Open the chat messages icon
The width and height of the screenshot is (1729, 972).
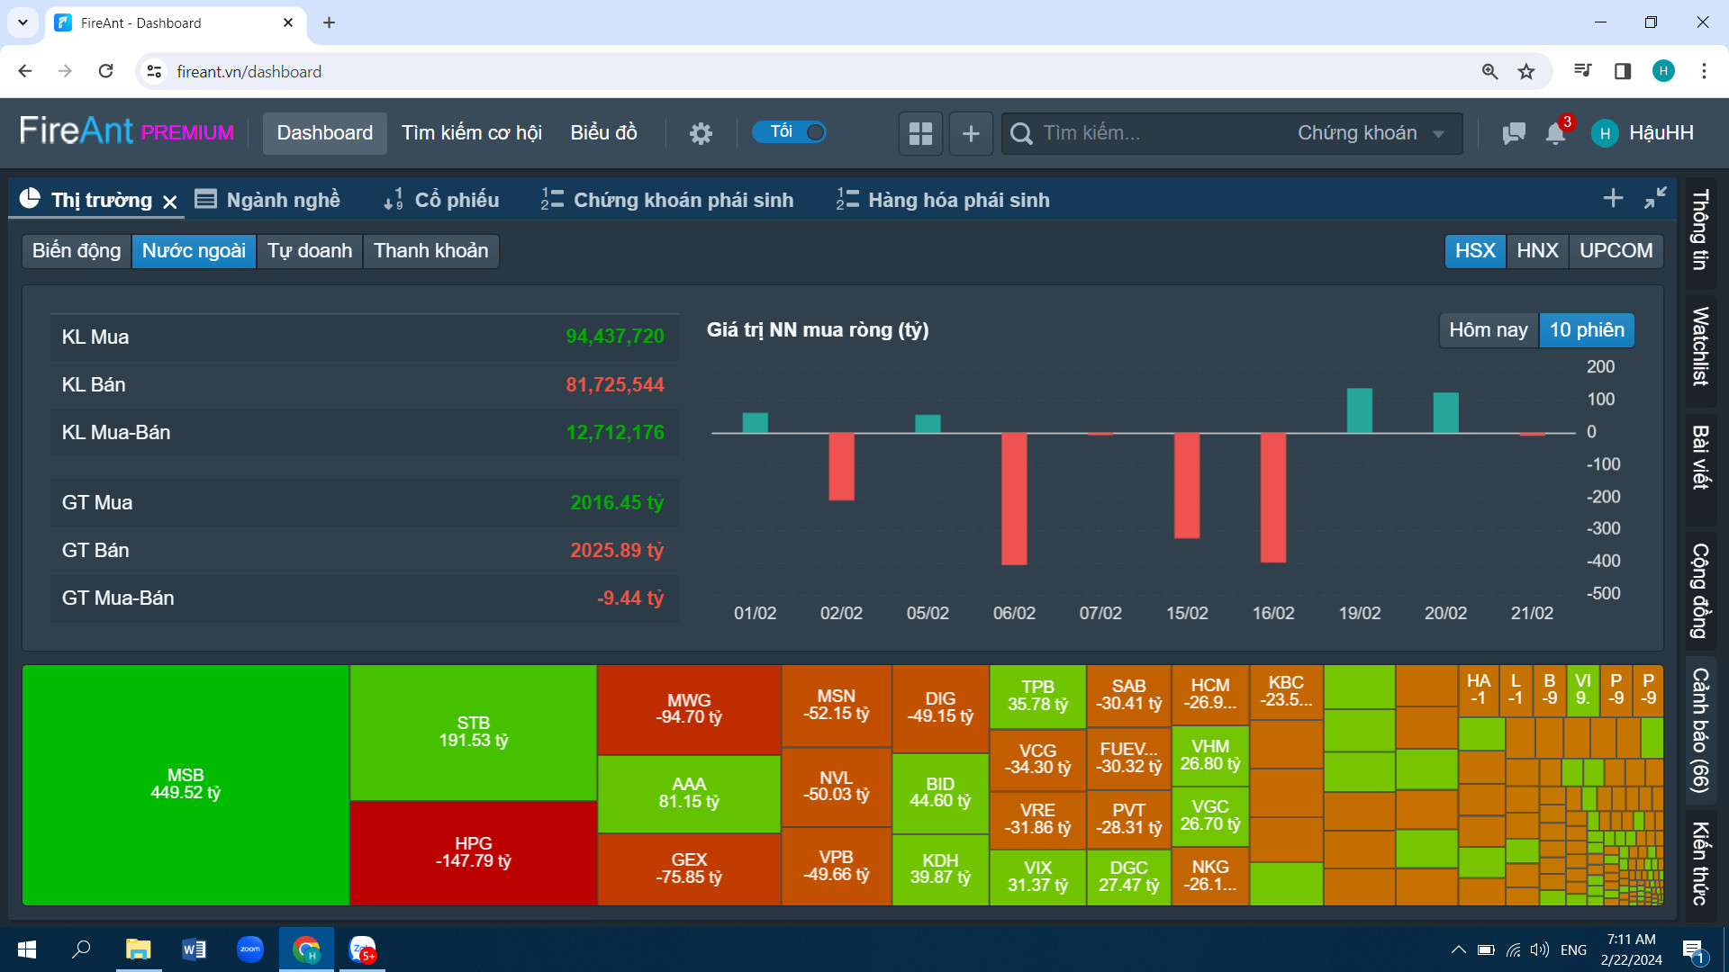point(1514,133)
